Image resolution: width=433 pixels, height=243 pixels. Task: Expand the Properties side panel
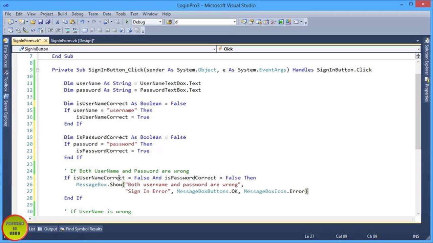point(427,89)
